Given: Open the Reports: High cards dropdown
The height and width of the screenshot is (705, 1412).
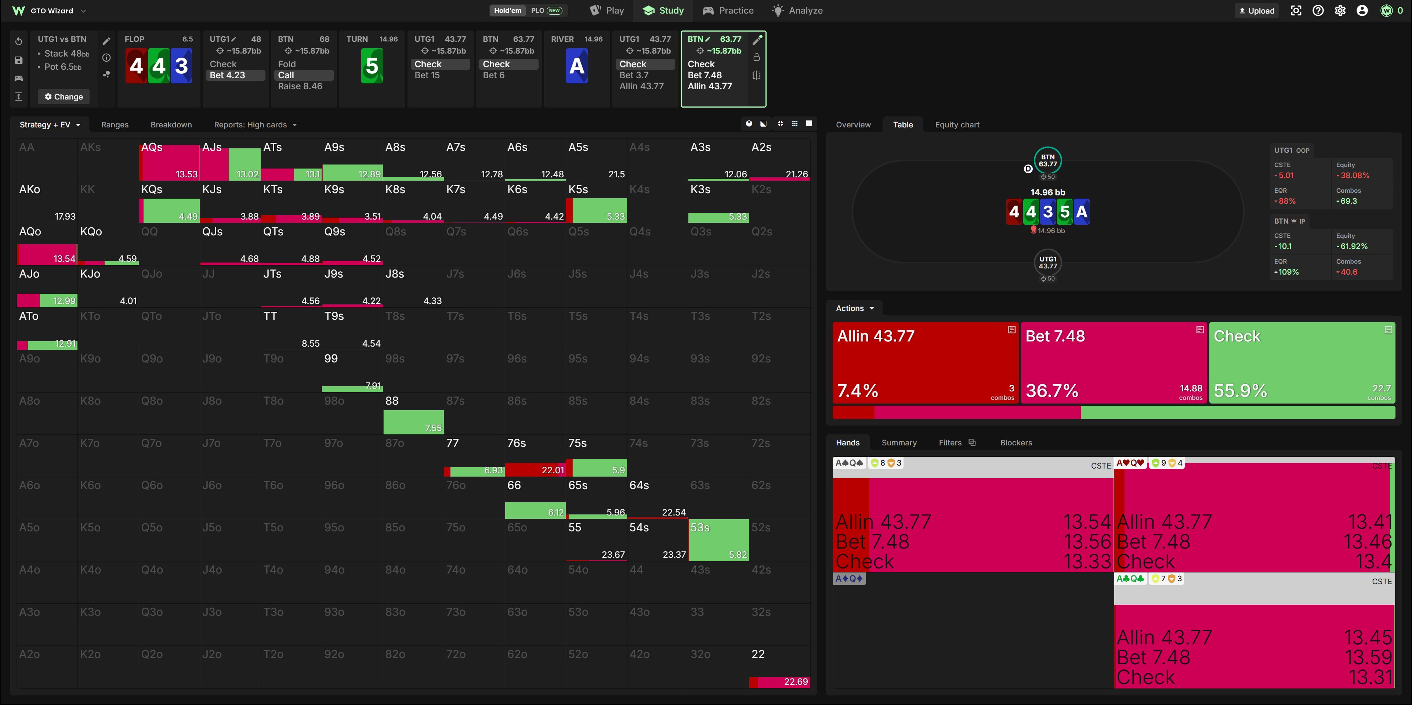Looking at the screenshot, I should point(256,124).
